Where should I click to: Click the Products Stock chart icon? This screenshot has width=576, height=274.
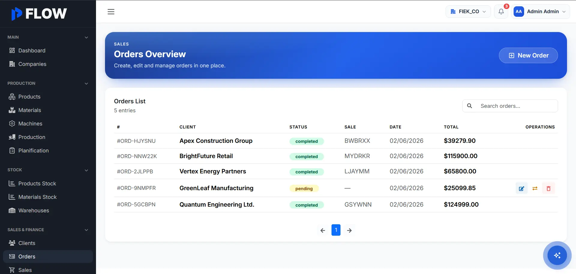tap(12, 183)
